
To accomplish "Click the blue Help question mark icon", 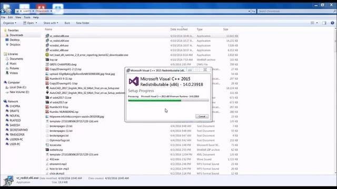I will point(332,23).
